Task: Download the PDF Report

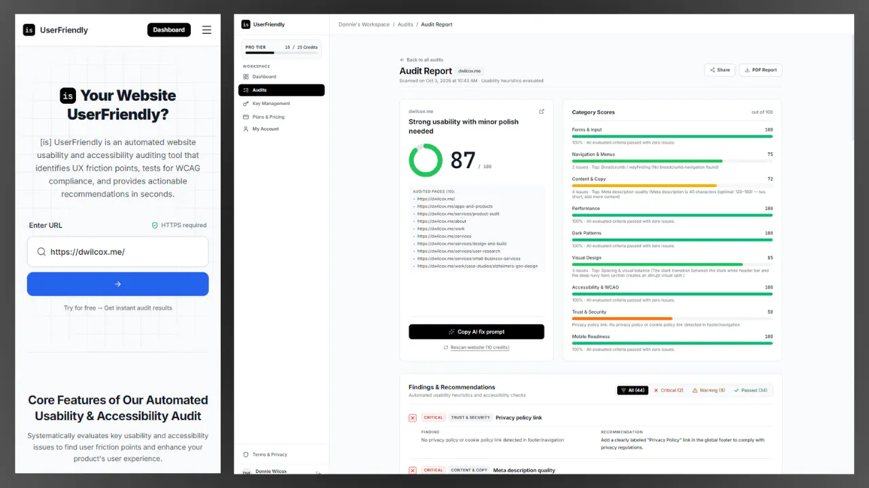Action: point(760,70)
